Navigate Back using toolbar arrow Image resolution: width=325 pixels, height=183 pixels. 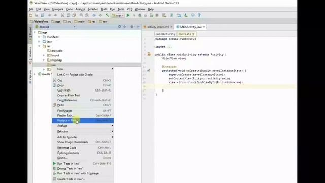pos(94,15)
